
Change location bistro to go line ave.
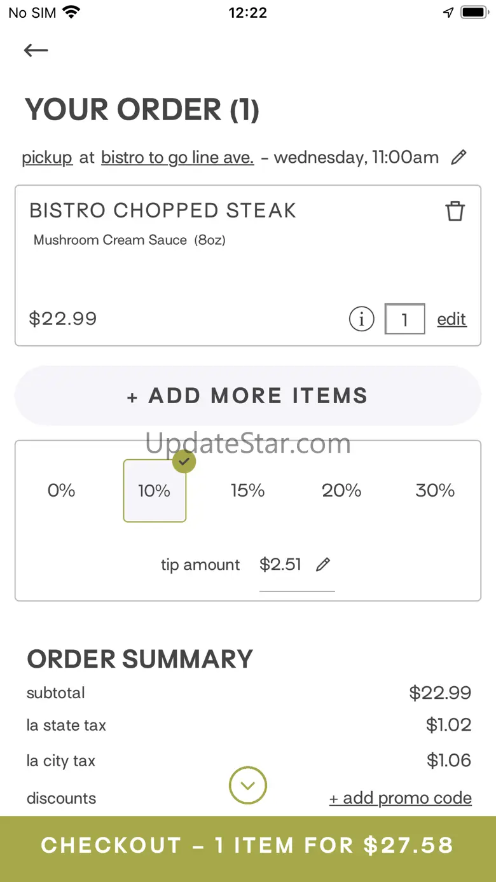(x=177, y=158)
